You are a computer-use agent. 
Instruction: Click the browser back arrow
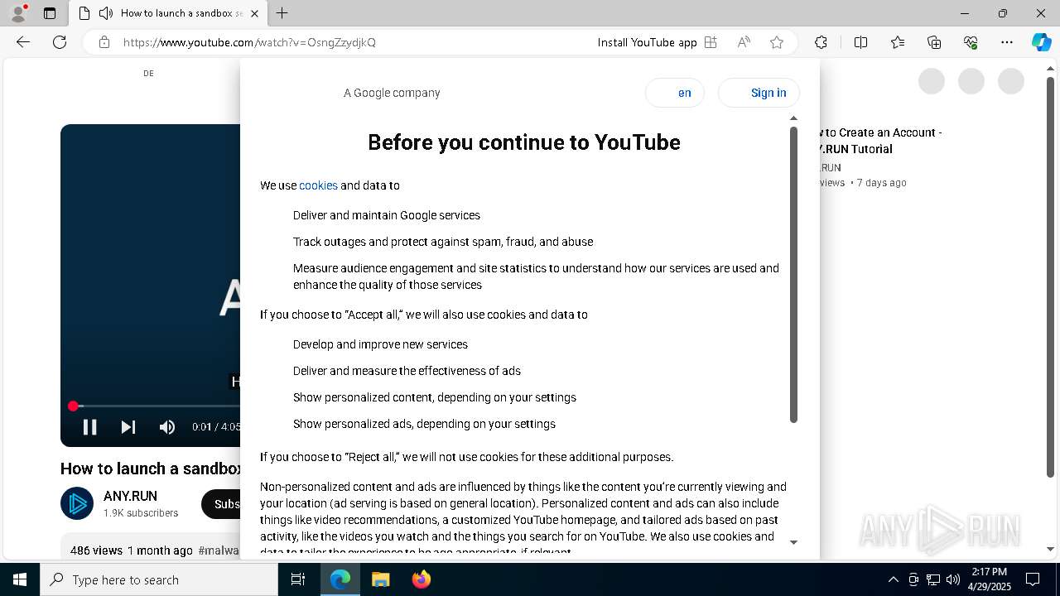point(23,42)
